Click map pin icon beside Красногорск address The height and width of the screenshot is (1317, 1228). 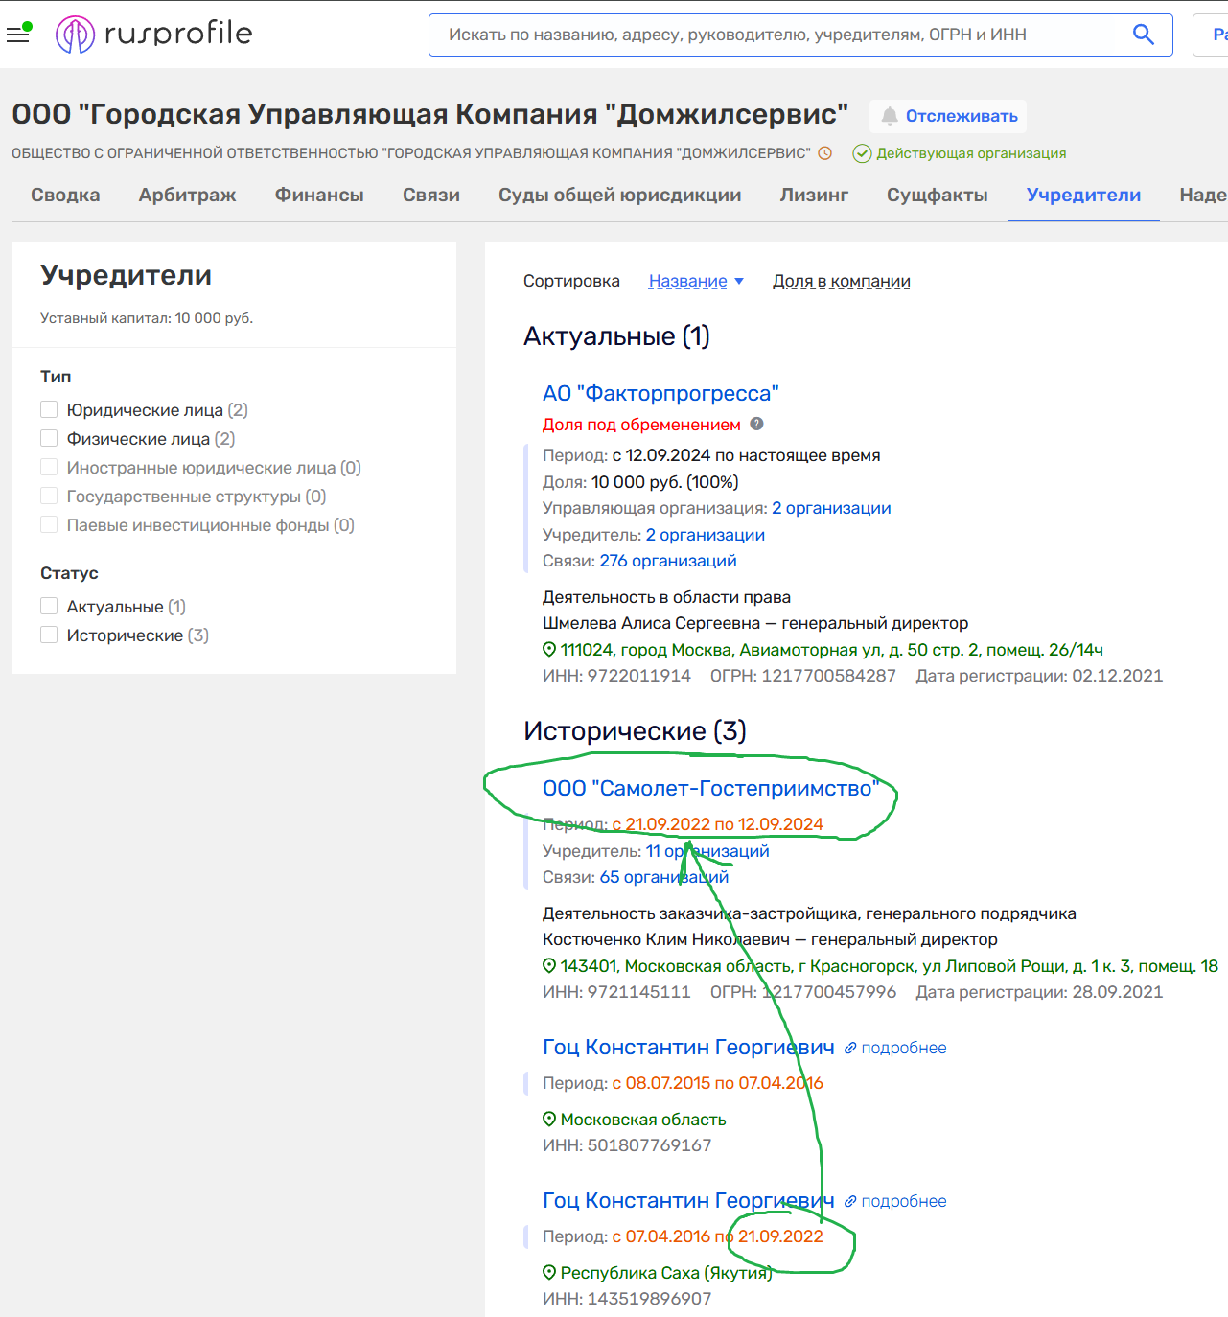[x=549, y=966]
